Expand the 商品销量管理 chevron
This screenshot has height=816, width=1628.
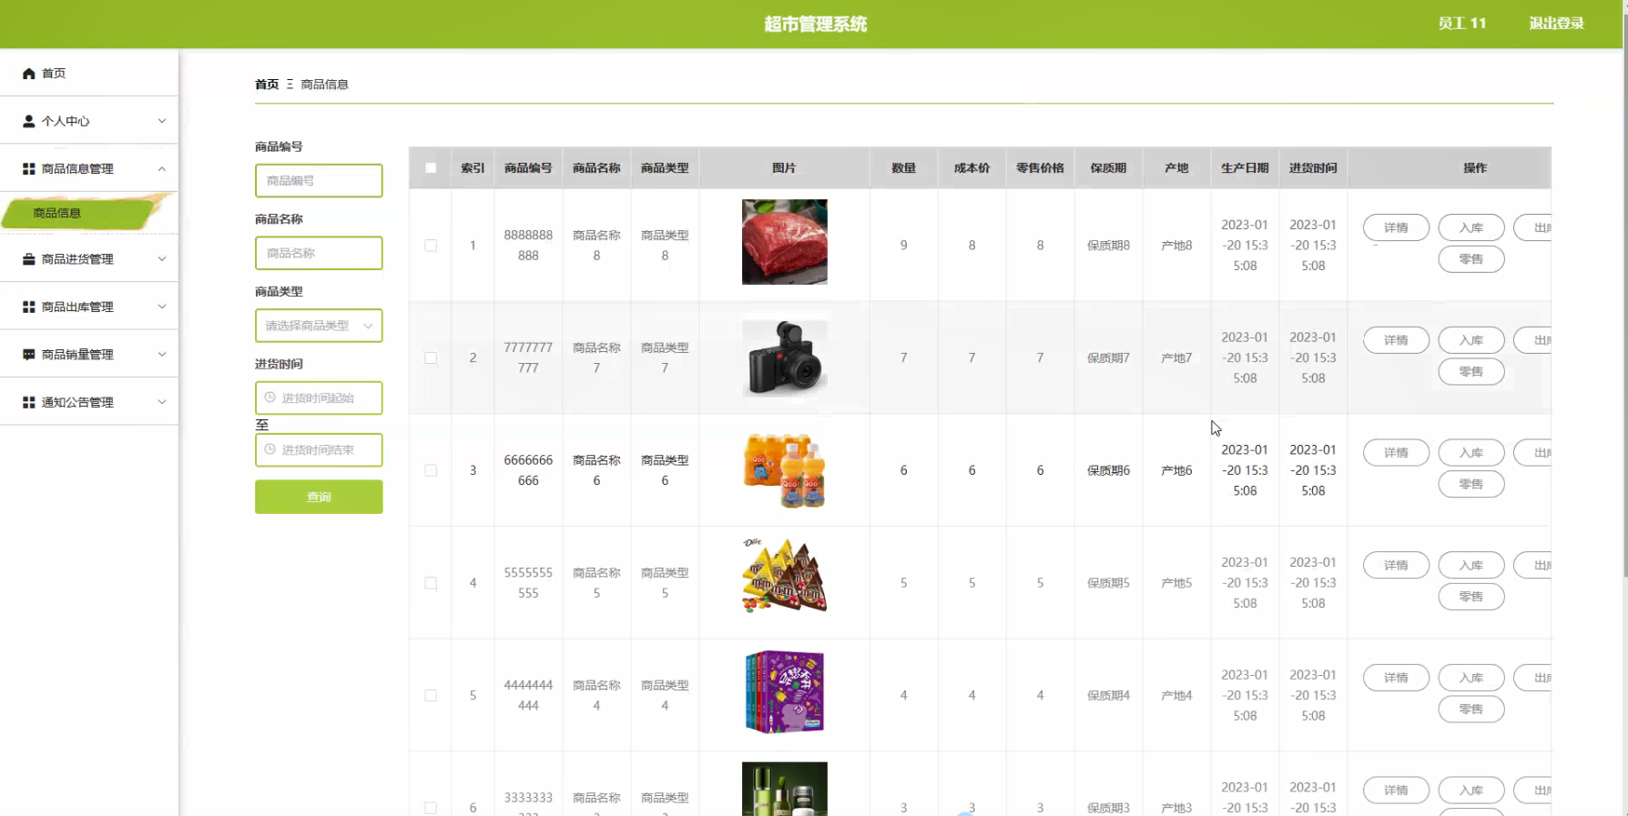162,355
